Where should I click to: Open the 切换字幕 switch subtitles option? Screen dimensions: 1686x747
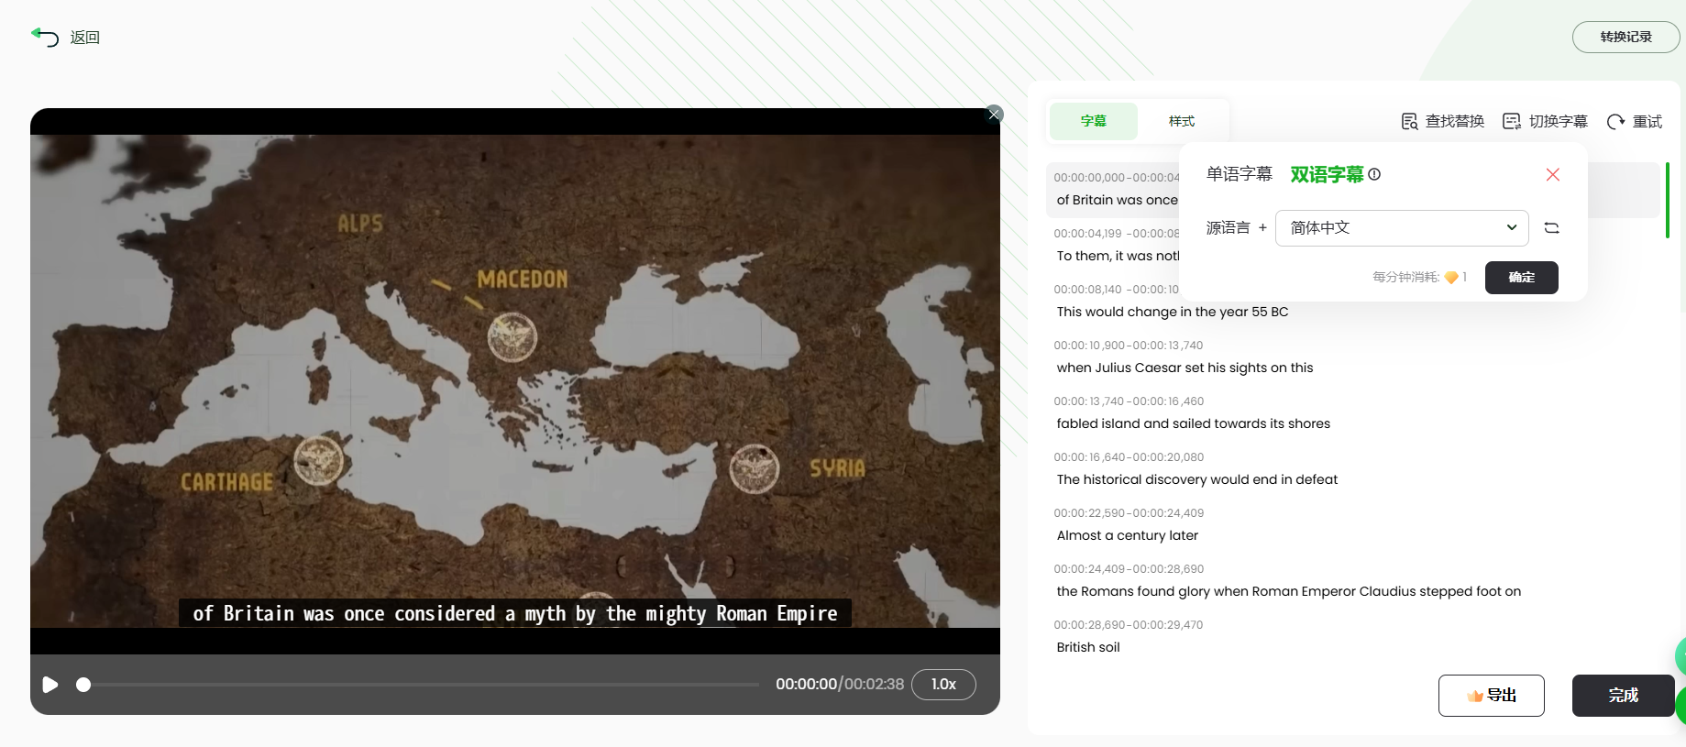(1546, 121)
